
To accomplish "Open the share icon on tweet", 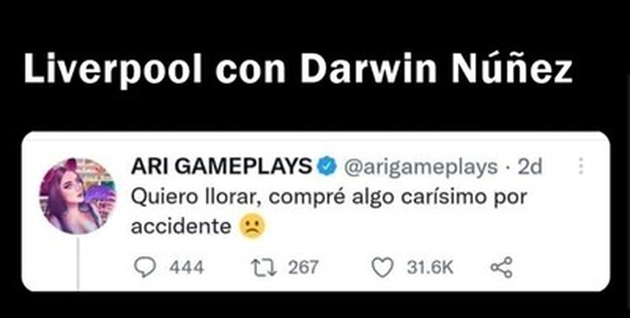I will coord(502,267).
